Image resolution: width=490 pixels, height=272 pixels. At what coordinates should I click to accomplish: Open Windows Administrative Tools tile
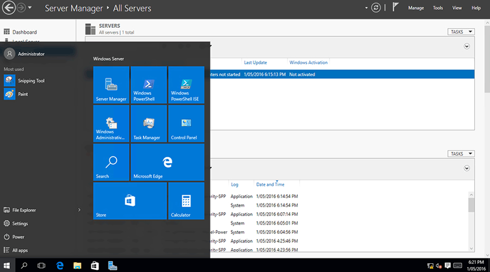(x=111, y=123)
